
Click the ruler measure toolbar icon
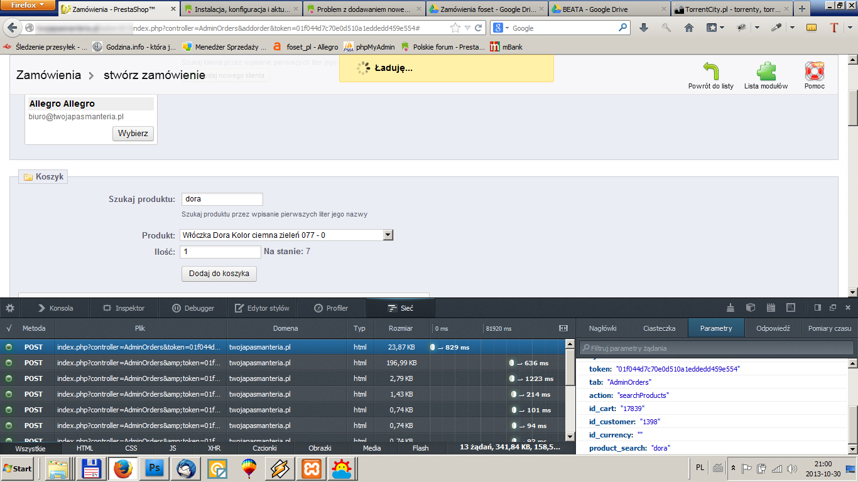(x=811, y=28)
